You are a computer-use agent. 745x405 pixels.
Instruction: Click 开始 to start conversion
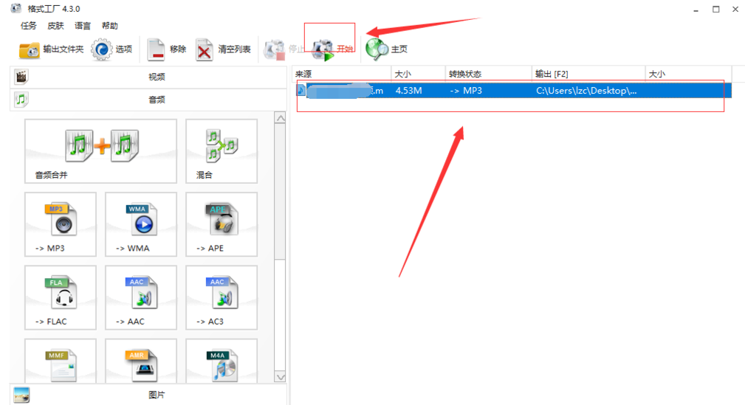333,49
